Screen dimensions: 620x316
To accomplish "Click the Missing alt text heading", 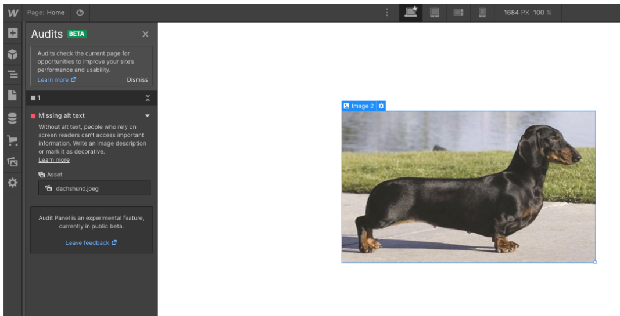I will click(62, 115).
